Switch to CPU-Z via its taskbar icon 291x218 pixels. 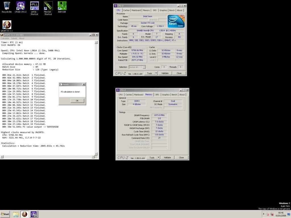[x=34, y=214]
